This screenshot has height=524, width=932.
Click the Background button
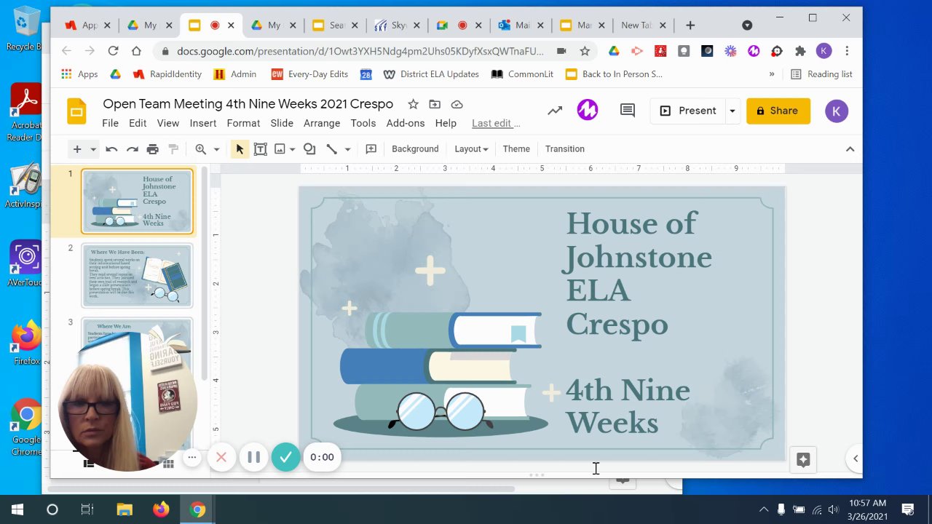click(415, 149)
